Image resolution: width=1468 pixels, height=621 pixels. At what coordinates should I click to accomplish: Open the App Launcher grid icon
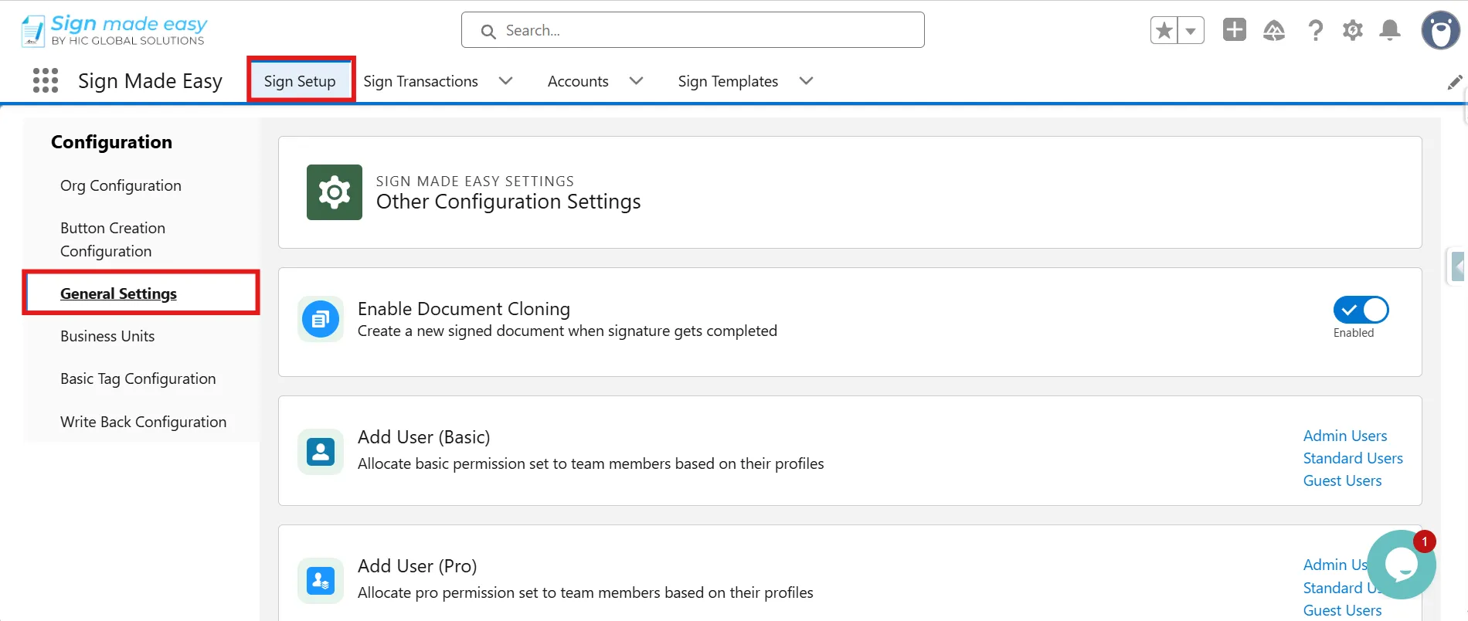tap(46, 80)
